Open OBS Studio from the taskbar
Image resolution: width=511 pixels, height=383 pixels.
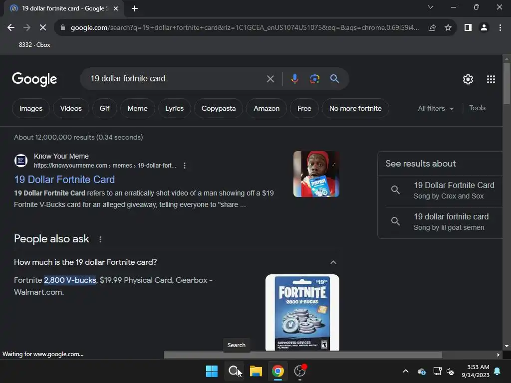coord(300,371)
